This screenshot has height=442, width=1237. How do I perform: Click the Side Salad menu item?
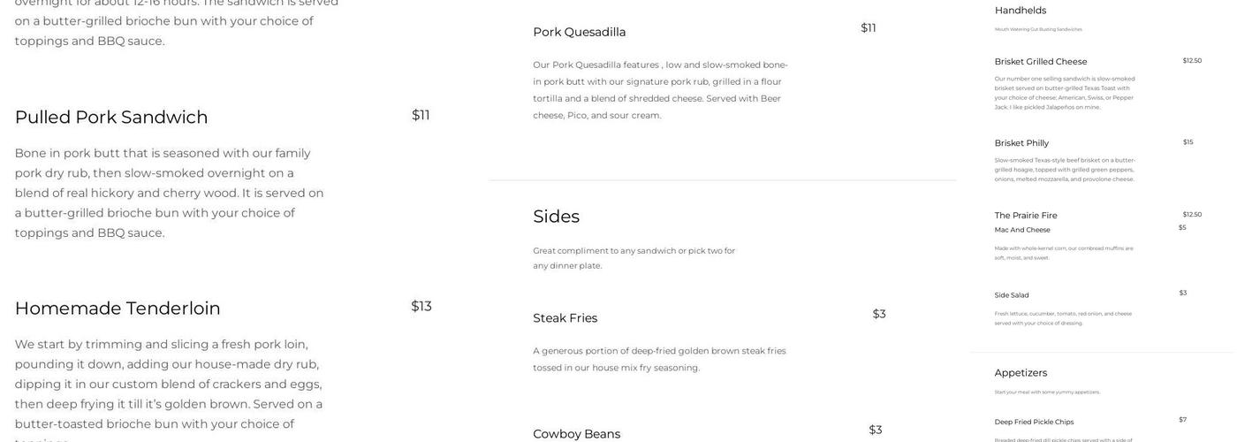pyautogui.click(x=1011, y=295)
